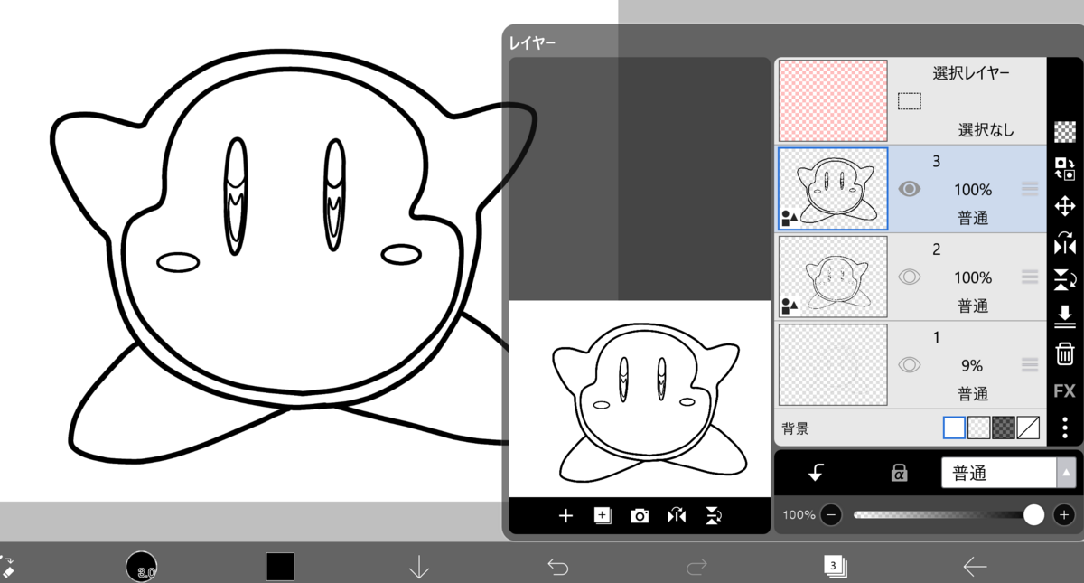
Task: Increase opacity with plus button
Action: [1064, 515]
